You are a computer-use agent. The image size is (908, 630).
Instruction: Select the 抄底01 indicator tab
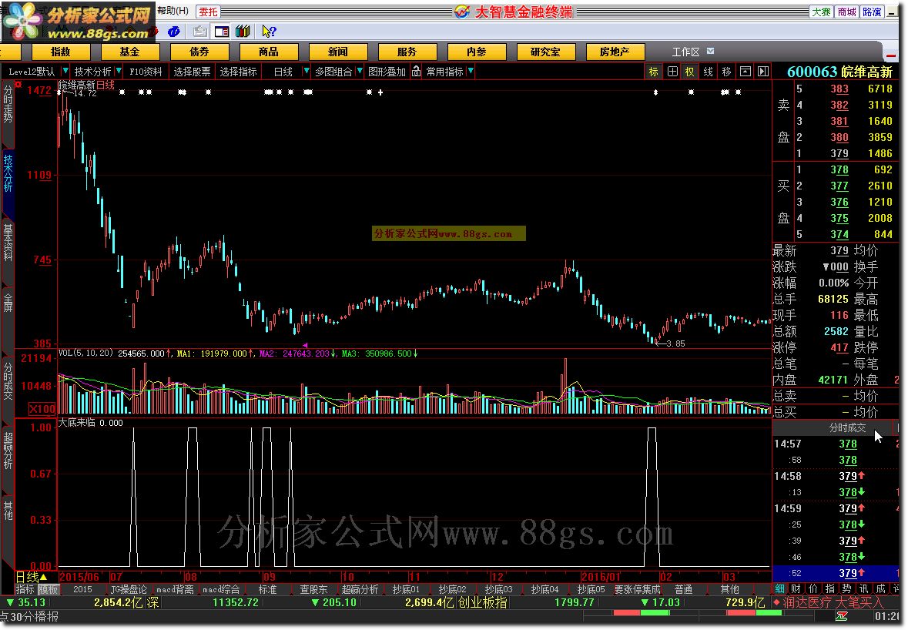[406, 589]
